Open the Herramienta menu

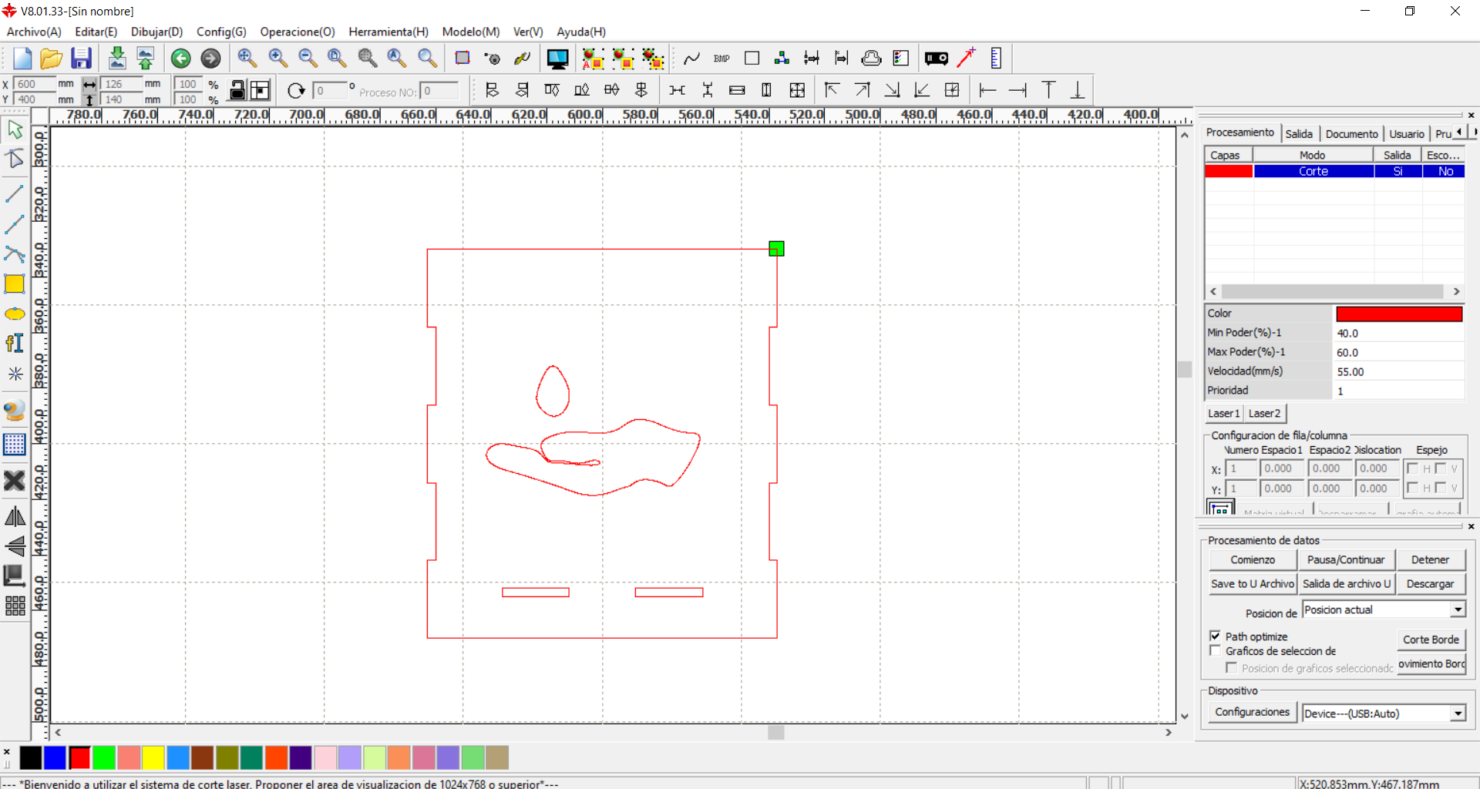[388, 32]
